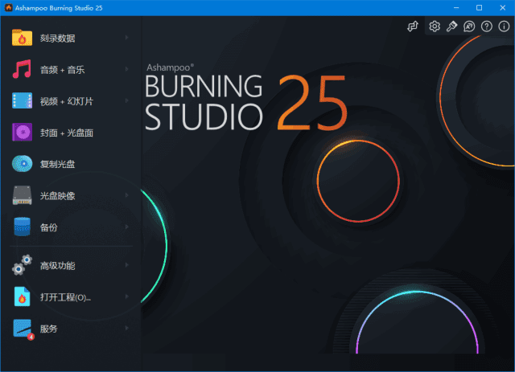Expand the 高级功能 submenu arrow
This screenshot has width=515, height=372.
point(127,265)
